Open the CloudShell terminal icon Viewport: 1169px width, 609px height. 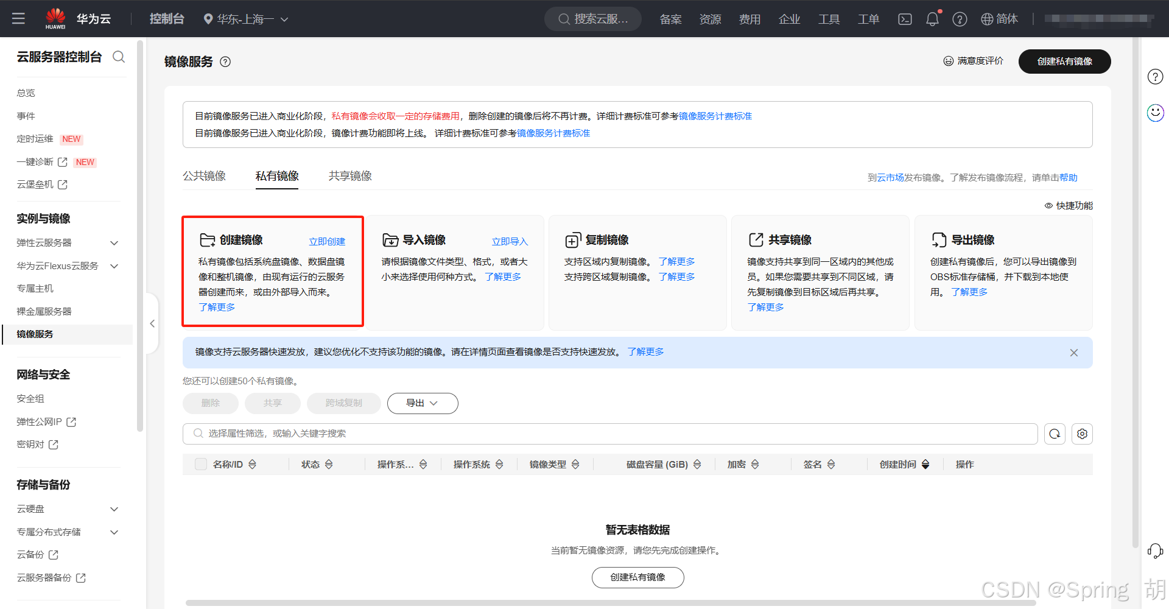(905, 19)
